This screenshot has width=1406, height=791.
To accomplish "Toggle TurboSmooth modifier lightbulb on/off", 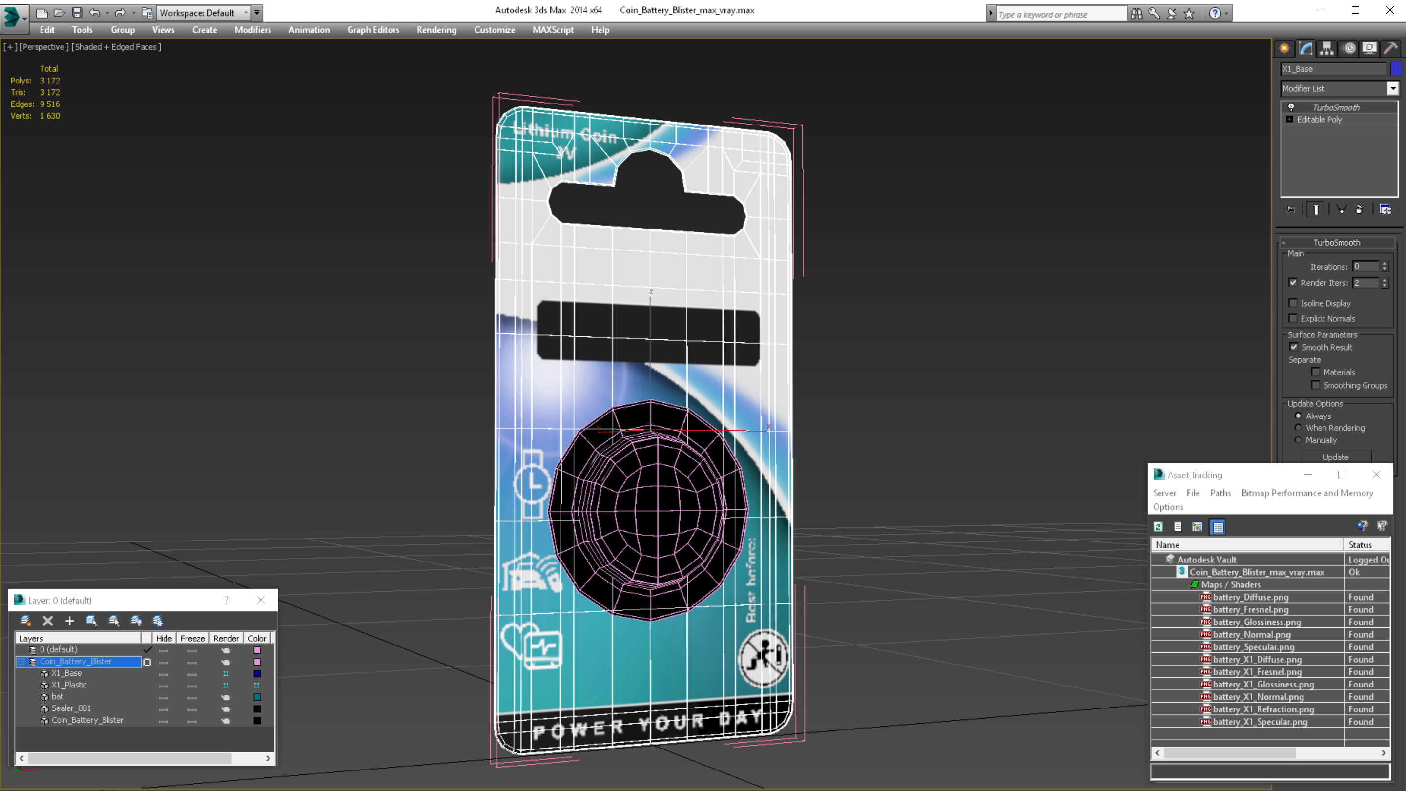I will 1291,107.
